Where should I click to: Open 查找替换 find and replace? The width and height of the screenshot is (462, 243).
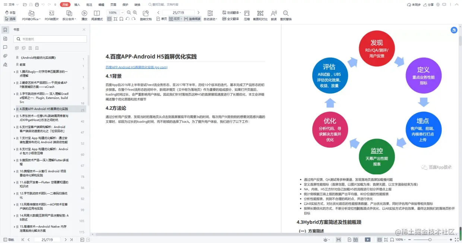tap(286, 16)
